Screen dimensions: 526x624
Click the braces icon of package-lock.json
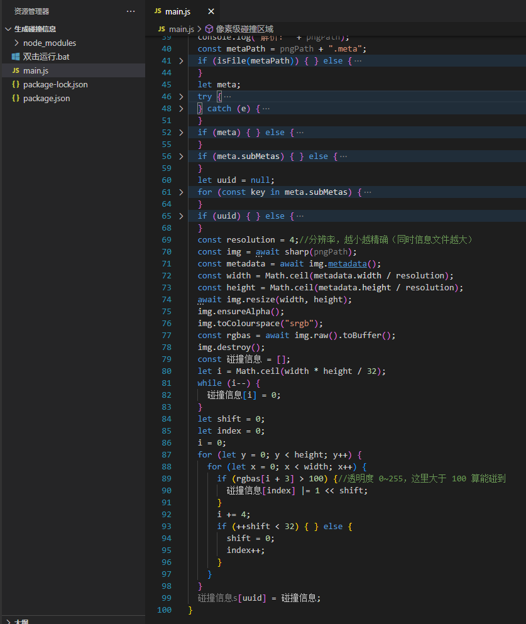tap(16, 84)
